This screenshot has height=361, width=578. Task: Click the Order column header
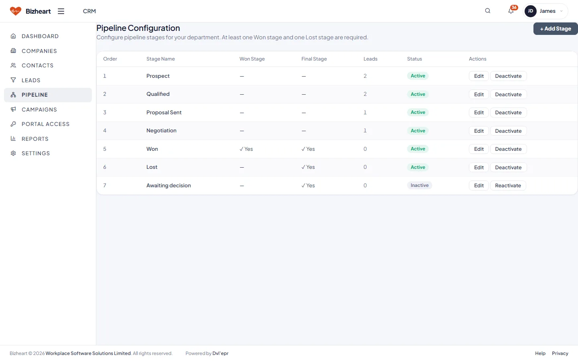(x=110, y=59)
